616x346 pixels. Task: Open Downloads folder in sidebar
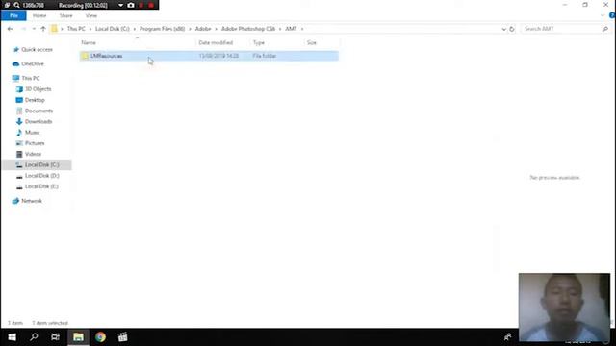click(38, 122)
